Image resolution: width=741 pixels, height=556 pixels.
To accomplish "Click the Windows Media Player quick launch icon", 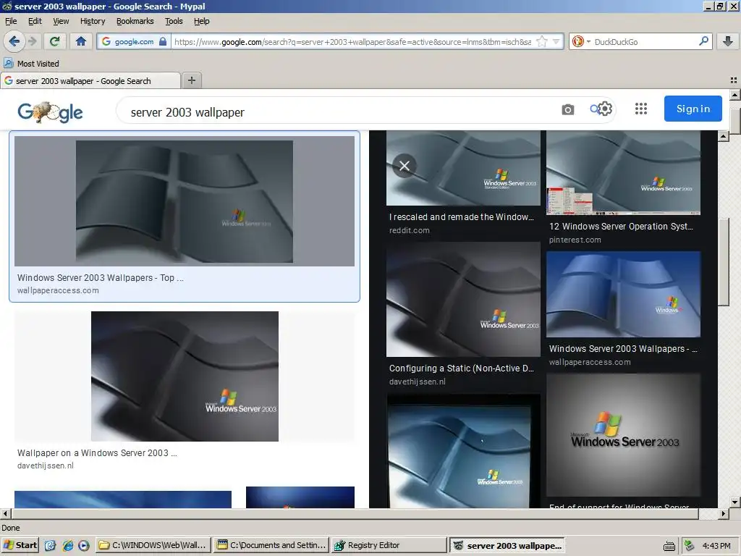I will (x=84, y=545).
